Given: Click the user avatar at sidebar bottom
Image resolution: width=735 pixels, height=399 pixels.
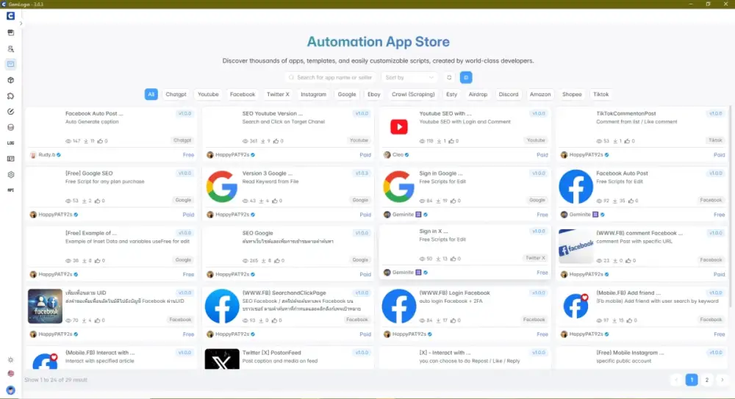Looking at the screenshot, I should click(10, 390).
